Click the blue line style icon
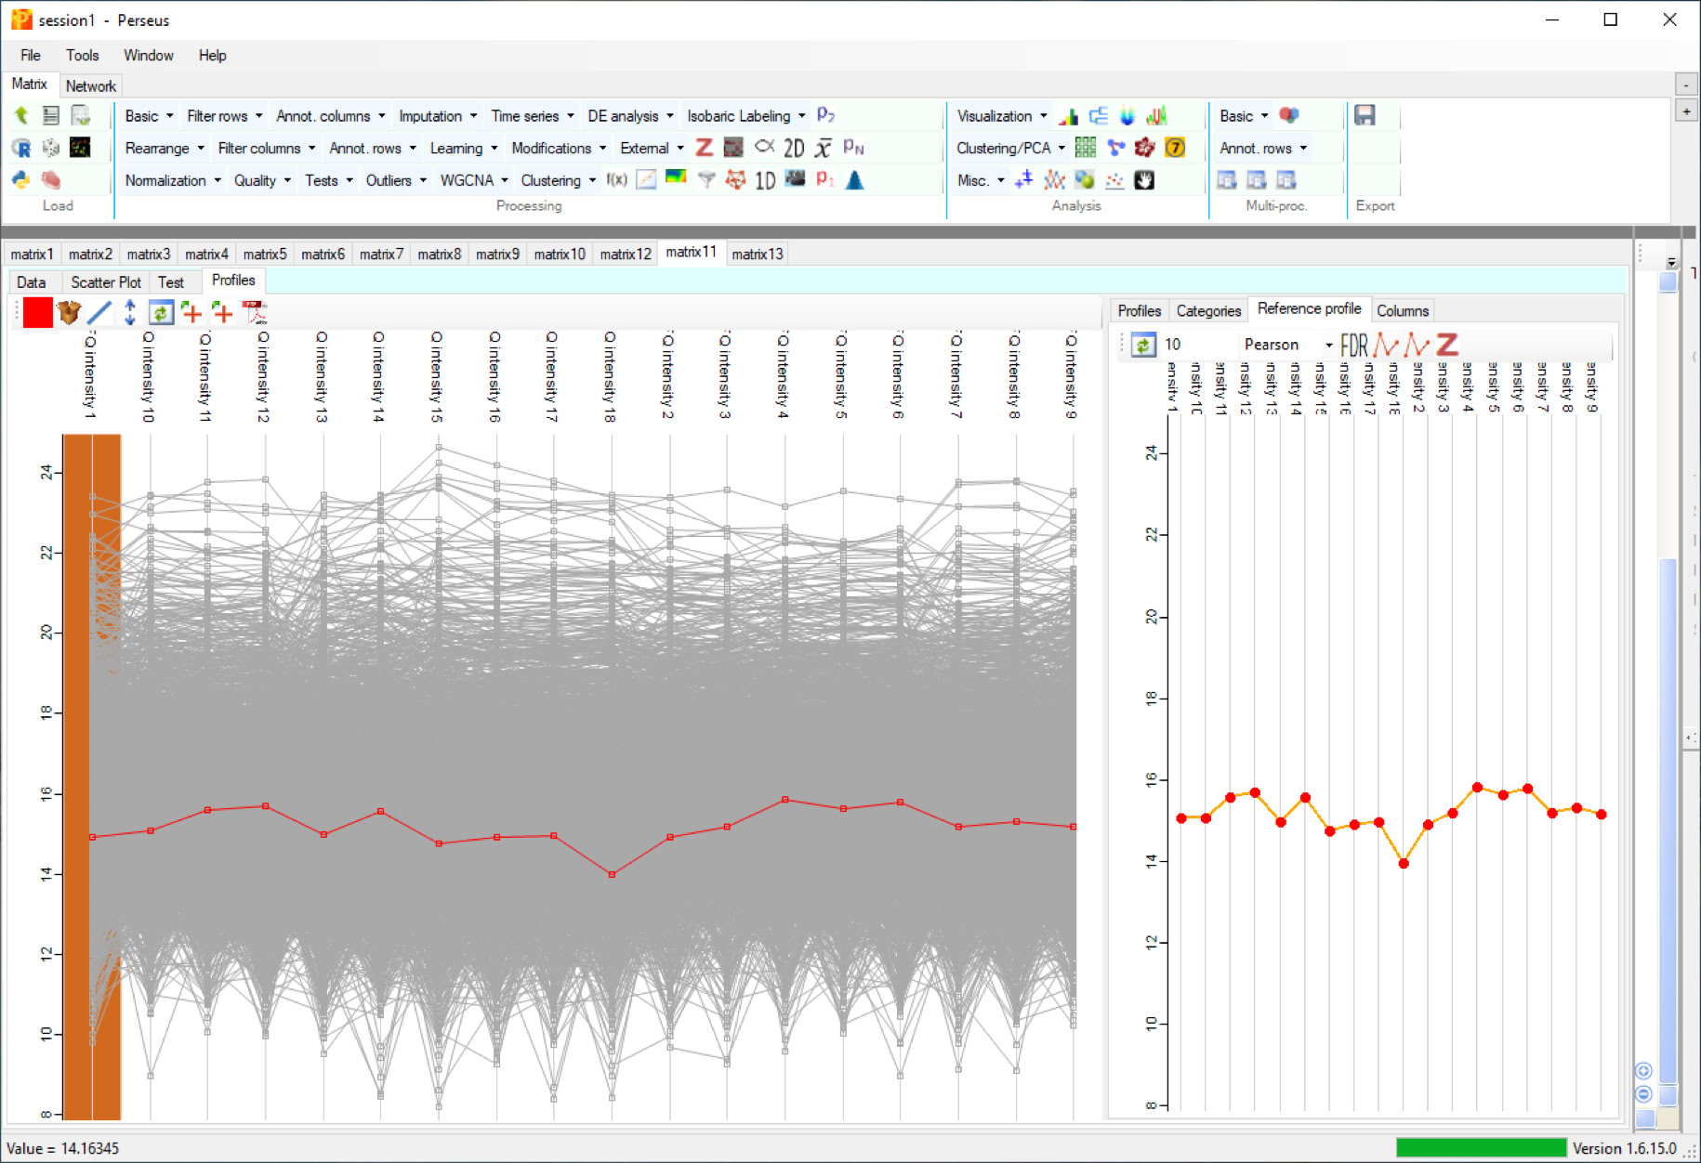Viewport: 1701px width, 1163px height. (x=99, y=313)
